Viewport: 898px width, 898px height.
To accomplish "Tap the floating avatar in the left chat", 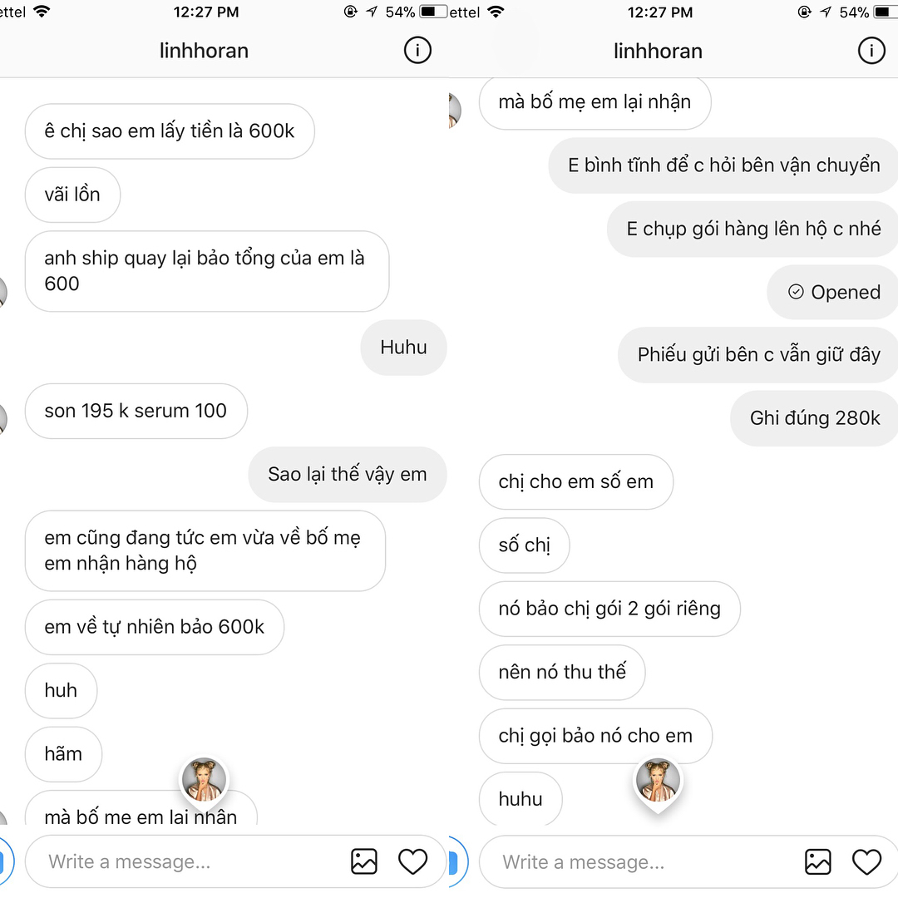I will click(x=204, y=781).
